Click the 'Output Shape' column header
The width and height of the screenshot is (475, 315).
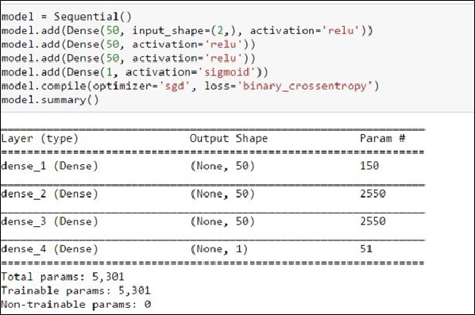point(229,138)
